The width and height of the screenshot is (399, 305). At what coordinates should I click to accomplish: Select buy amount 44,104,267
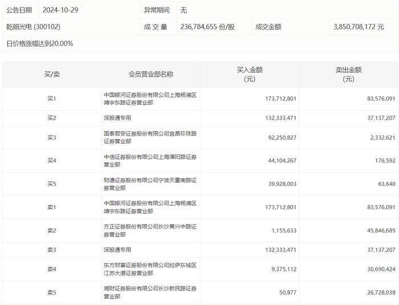coord(282,161)
